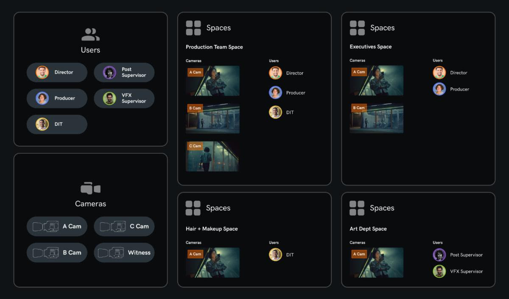Image resolution: width=509 pixels, height=299 pixels.
Task: Click the Art Dept Spaces grid icon
Action: point(357,208)
